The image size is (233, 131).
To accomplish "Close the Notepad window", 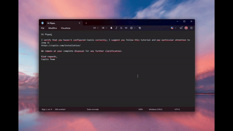I will click(x=192, y=21).
